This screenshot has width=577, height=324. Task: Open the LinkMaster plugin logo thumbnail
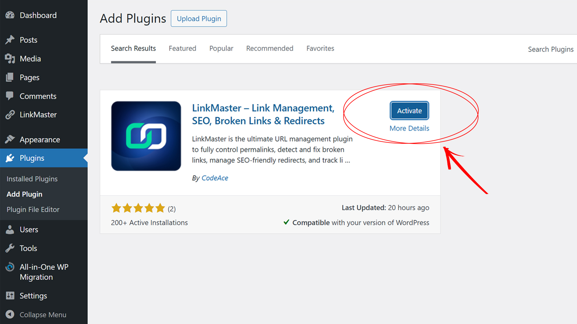tap(146, 136)
